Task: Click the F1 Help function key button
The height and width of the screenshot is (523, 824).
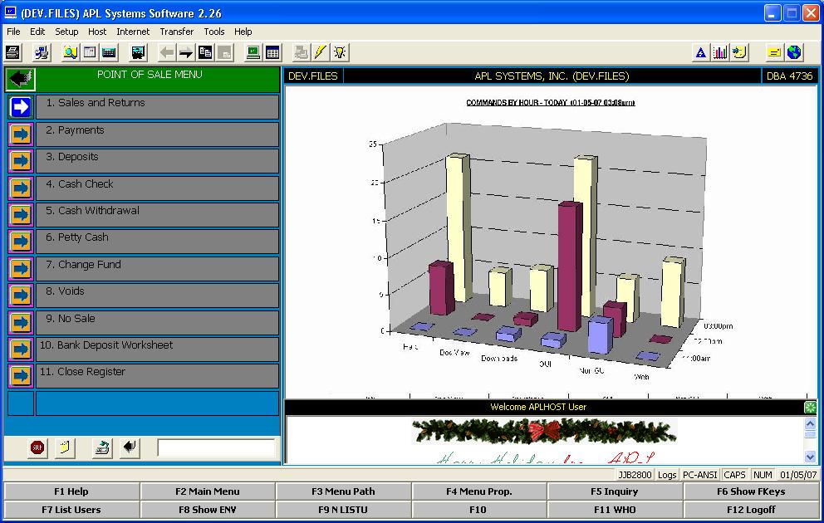Action: coord(71,491)
